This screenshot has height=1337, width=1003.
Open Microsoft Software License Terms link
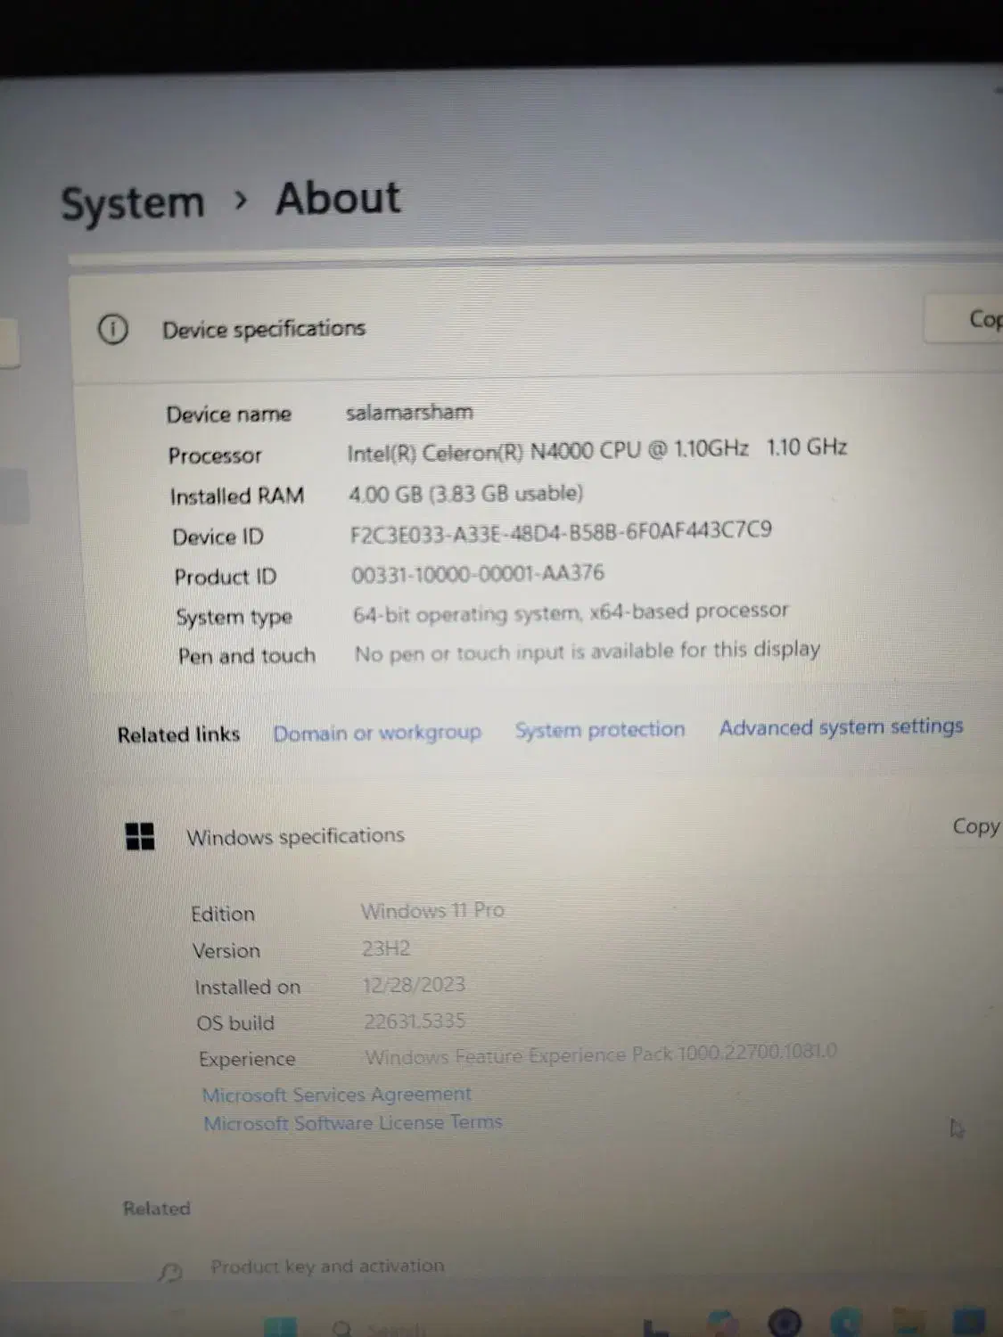[353, 1123]
